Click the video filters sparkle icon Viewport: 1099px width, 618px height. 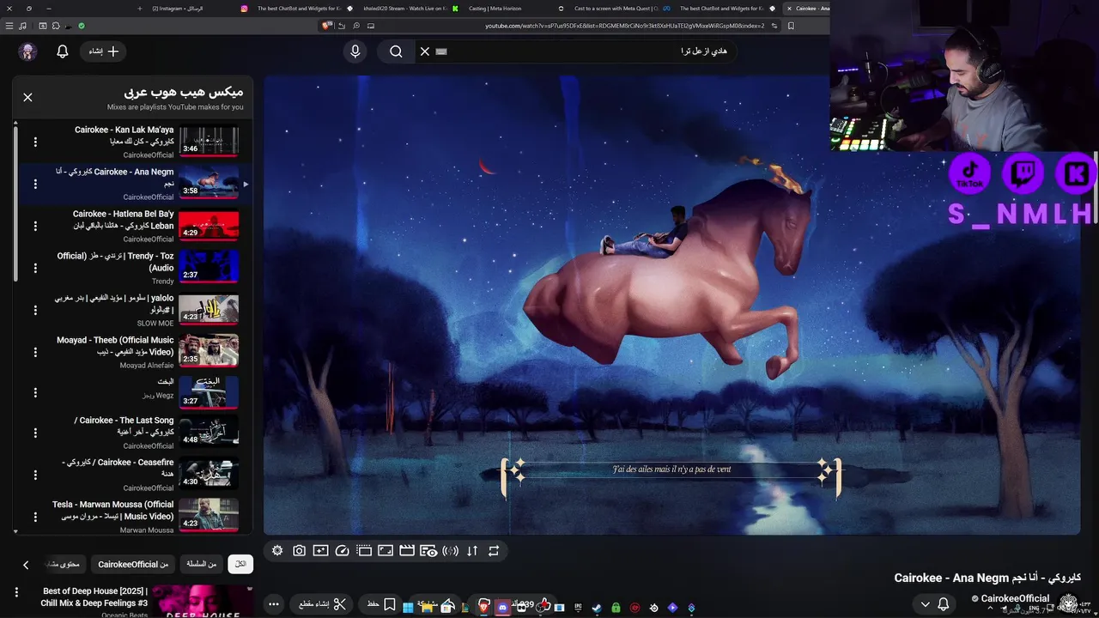tap(320, 551)
